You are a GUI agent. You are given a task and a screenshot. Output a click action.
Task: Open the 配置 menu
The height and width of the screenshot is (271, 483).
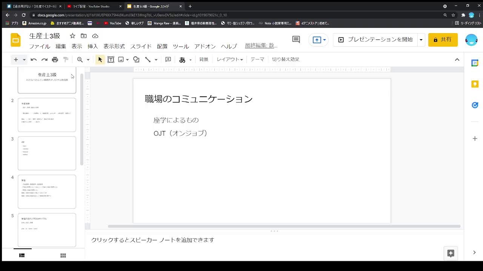(x=162, y=46)
